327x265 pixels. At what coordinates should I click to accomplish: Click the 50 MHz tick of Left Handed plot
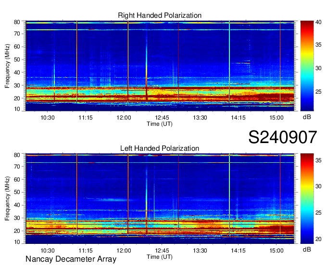[x=17, y=192]
